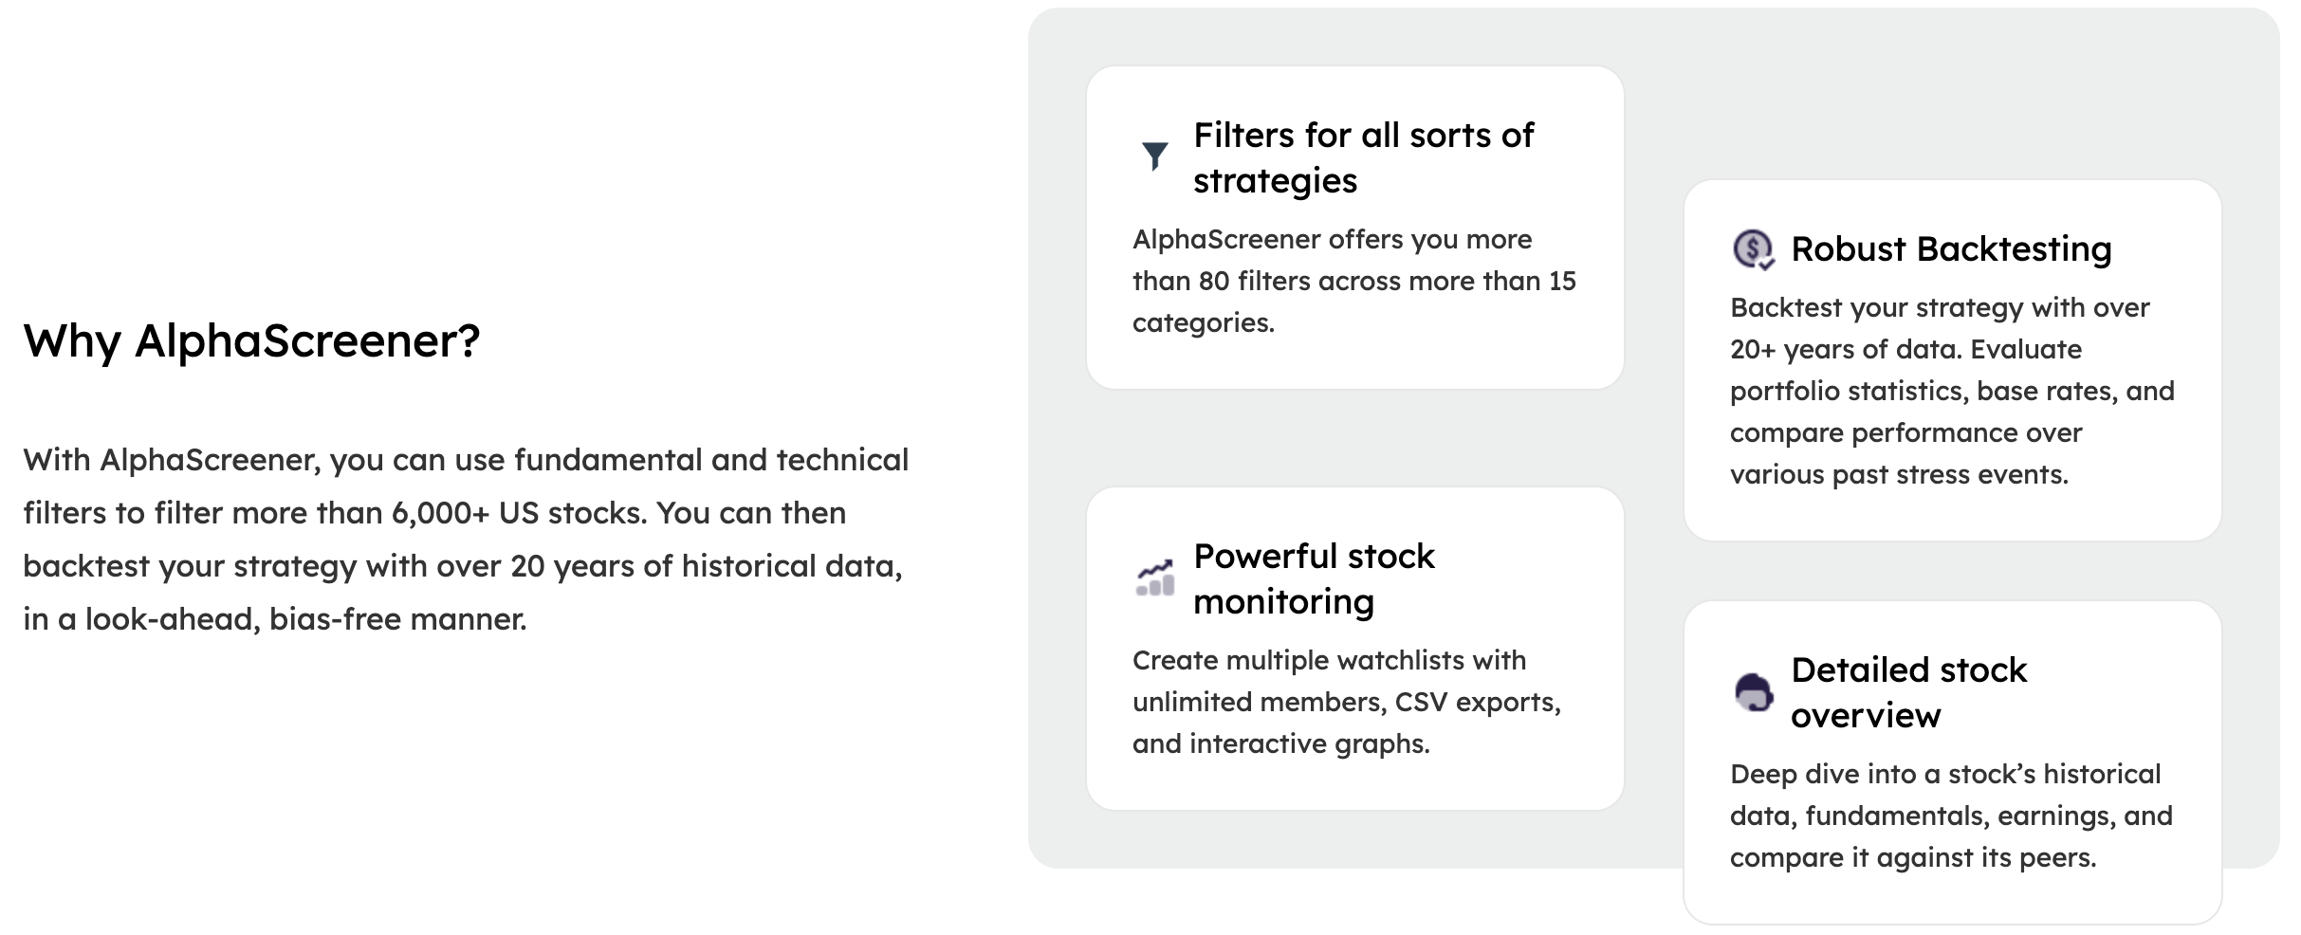Viewport: 2301px width, 935px height.
Task: Open the Detailed stock overview card
Action: click(x=1952, y=762)
